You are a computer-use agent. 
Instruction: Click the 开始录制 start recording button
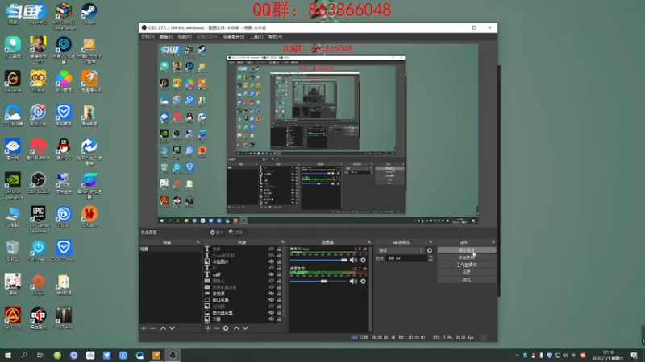[x=467, y=257]
